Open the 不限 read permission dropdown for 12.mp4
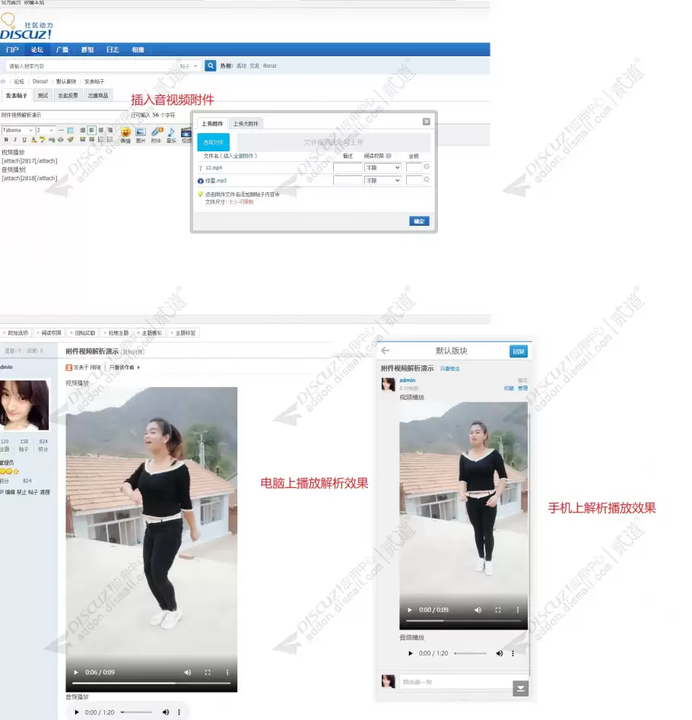 coord(383,167)
